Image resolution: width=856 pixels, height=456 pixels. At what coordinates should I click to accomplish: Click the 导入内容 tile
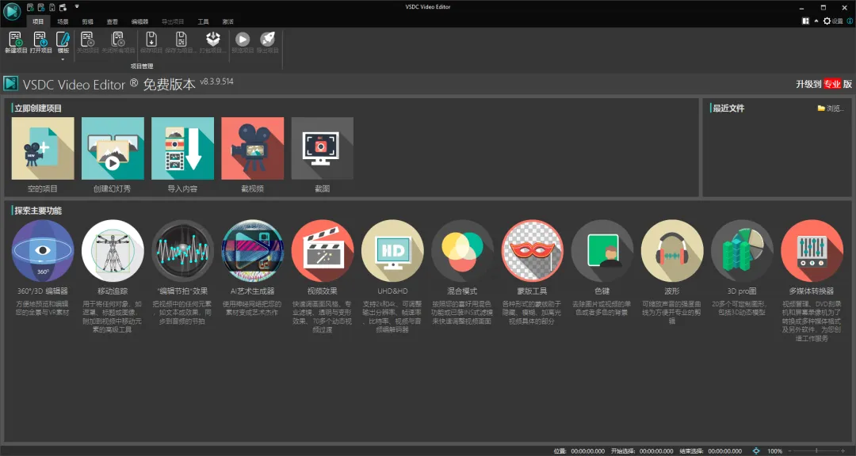tap(182, 148)
